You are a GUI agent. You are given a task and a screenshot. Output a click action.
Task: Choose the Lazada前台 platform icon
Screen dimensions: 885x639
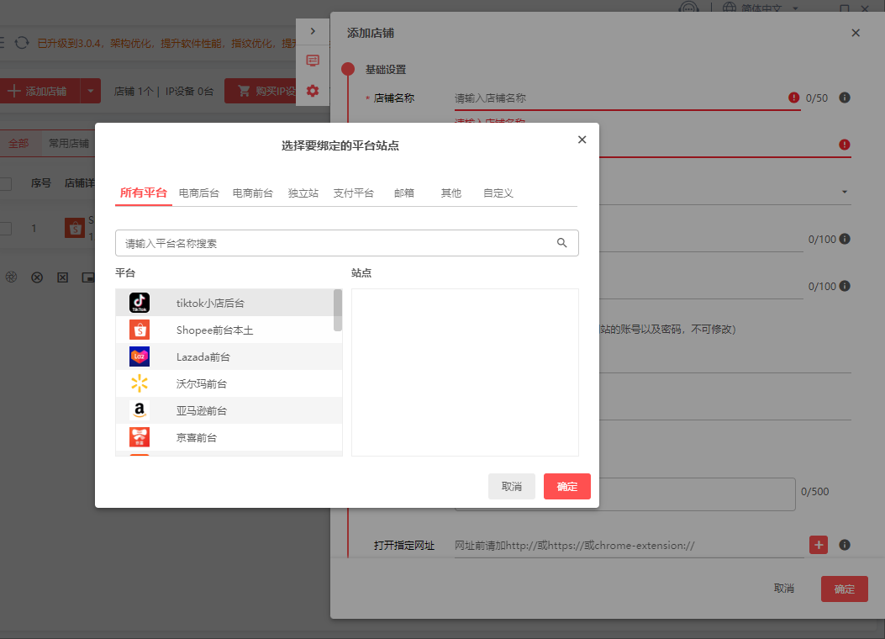click(x=140, y=356)
